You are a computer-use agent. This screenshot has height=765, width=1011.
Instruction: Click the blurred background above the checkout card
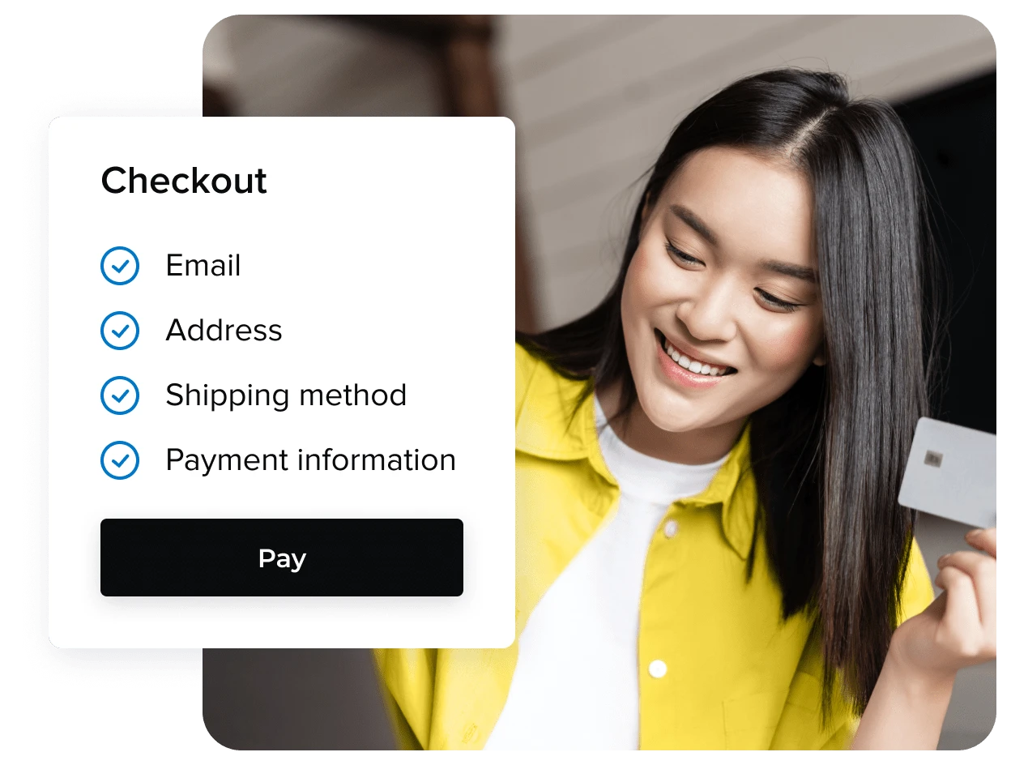click(x=356, y=65)
